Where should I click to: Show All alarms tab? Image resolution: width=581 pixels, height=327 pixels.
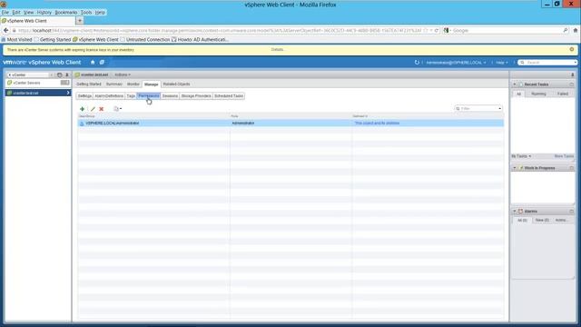click(522, 220)
